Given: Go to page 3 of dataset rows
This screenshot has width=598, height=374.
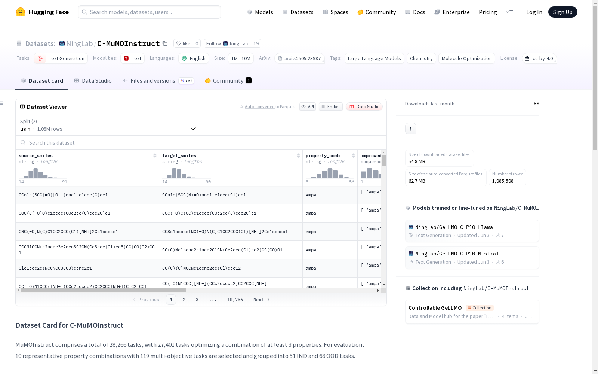Looking at the screenshot, I should (x=197, y=300).
